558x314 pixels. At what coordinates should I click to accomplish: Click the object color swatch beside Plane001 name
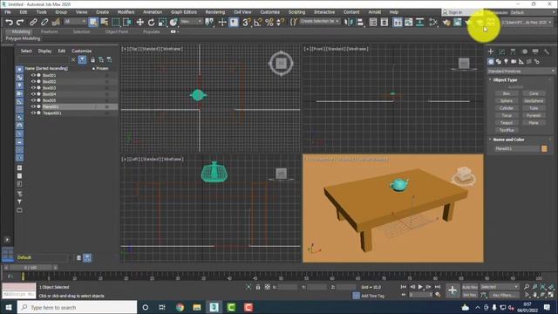click(544, 148)
